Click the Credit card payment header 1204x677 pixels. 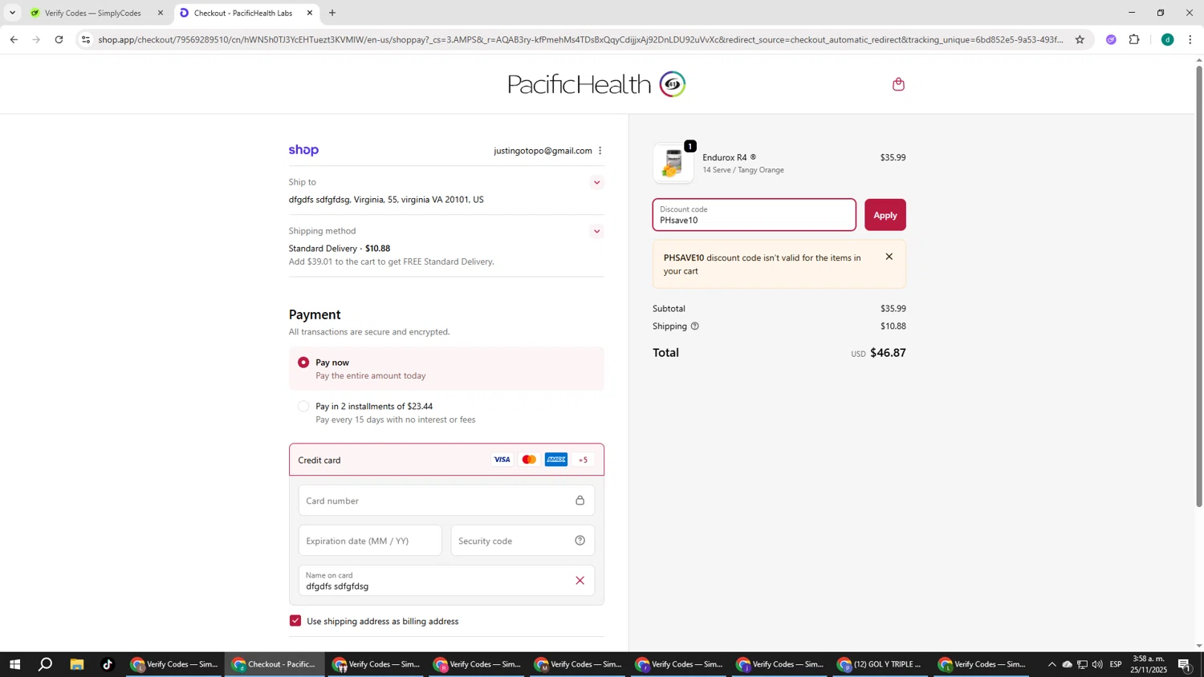pyautogui.click(x=446, y=460)
